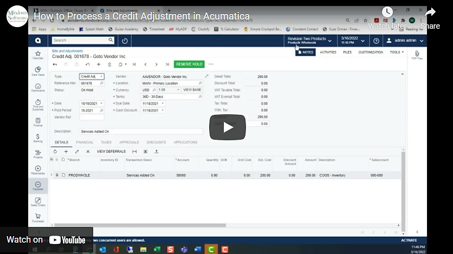The width and height of the screenshot is (453, 254).
Task: Click the recent history clock icon
Action: [125, 41]
